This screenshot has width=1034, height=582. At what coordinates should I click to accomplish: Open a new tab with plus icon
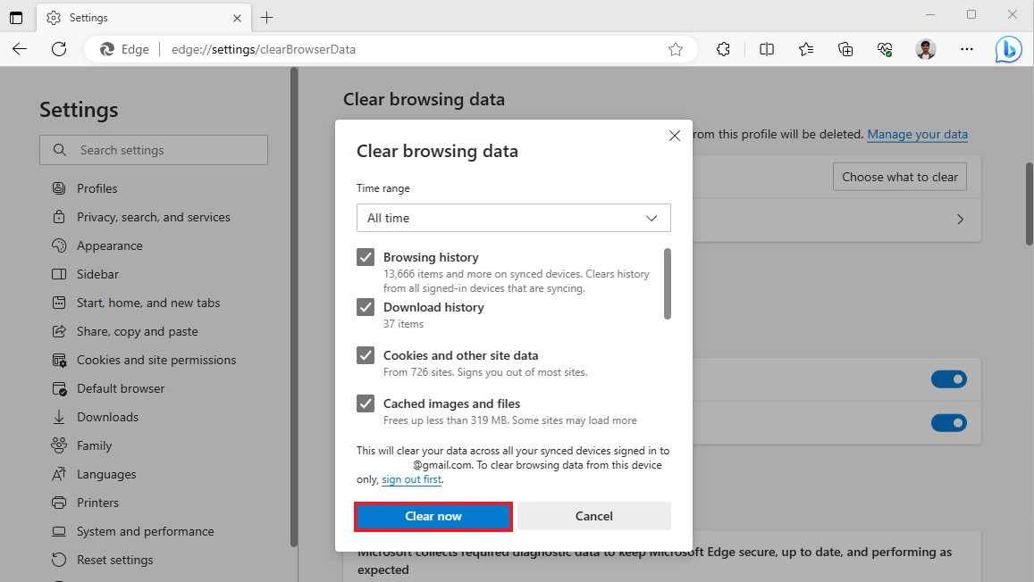(266, 18)
